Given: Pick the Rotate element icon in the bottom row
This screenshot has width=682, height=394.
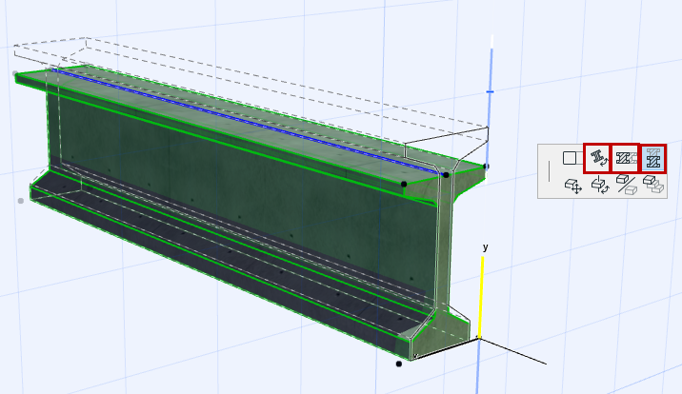Looking at the screenshot, I should [x=600, y=185].
